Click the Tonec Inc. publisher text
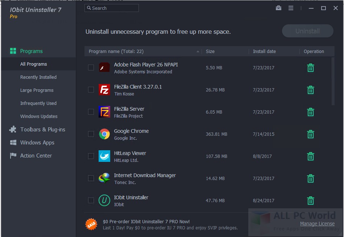Viewport: 344px width, 237px height. [125, 183]
